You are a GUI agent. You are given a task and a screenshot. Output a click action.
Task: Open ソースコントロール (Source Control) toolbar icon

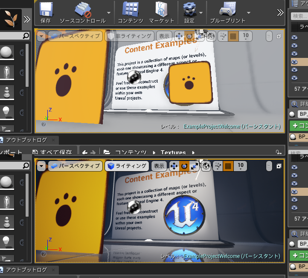pyautogui.click(x=83, y=9)
